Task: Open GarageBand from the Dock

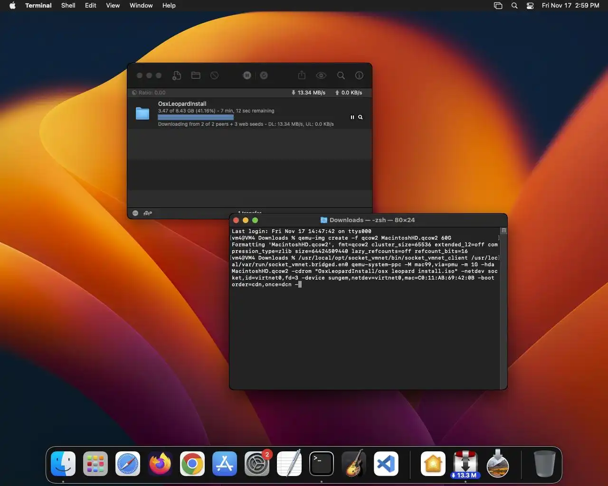Action: (x=354, y=464)
